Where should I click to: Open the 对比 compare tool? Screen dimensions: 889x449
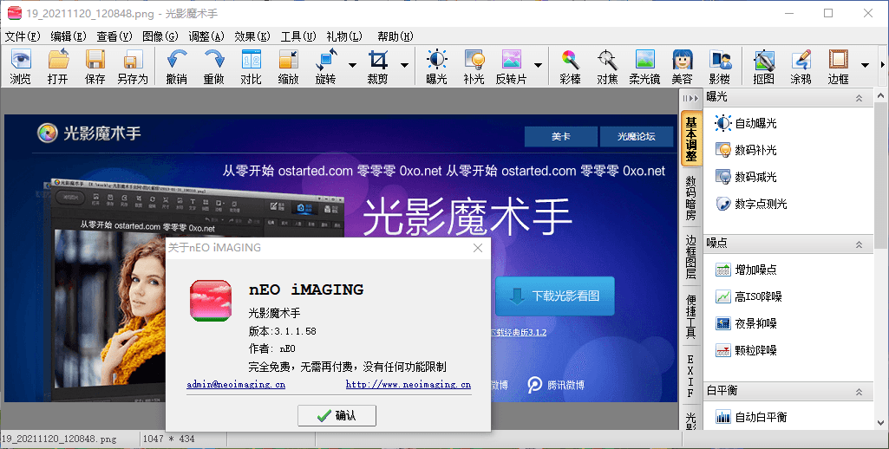coord(252,67)
